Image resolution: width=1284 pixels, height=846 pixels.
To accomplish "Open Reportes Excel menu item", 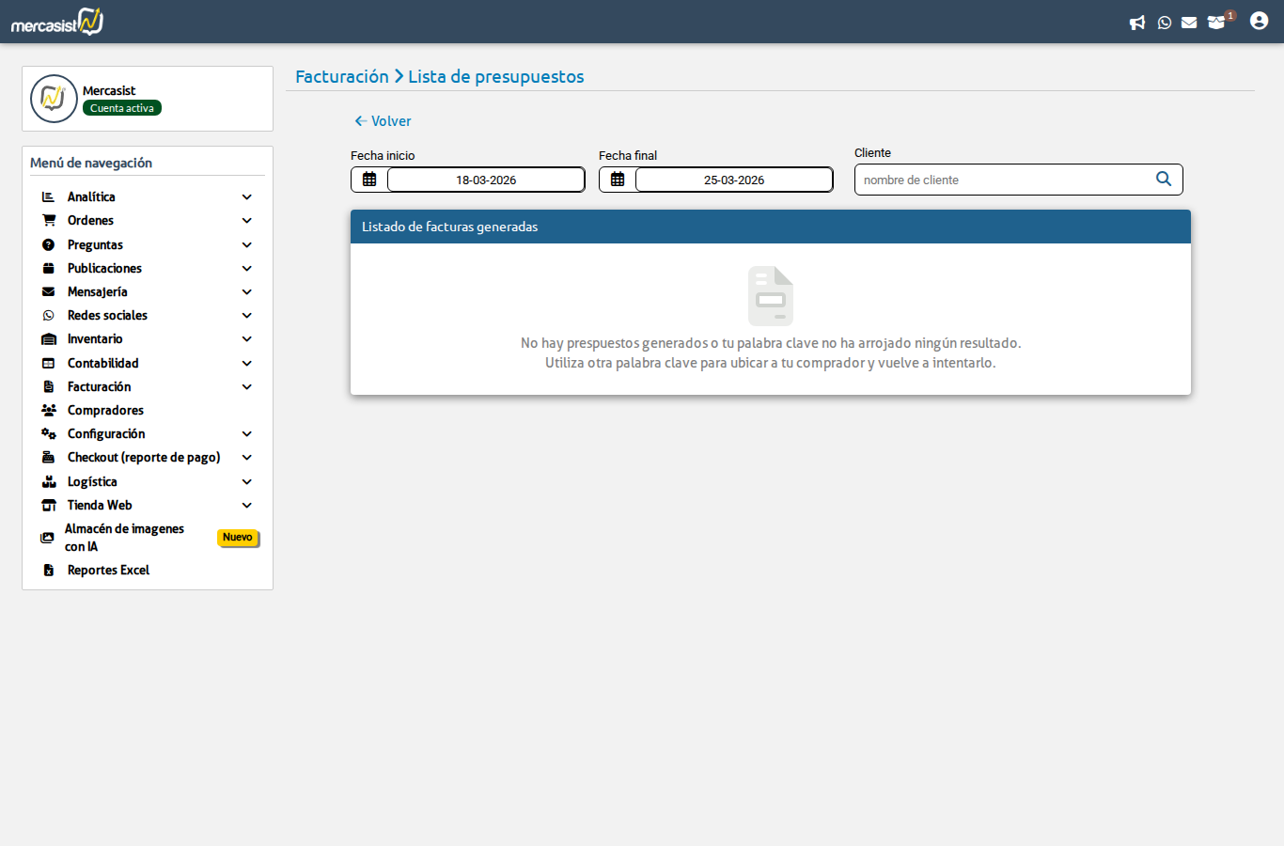I will click(108, 571).
